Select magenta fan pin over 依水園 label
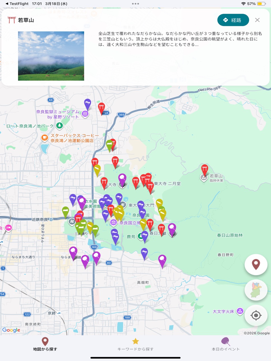The width and height of the screenshot is (271, 361). point(82,203)
